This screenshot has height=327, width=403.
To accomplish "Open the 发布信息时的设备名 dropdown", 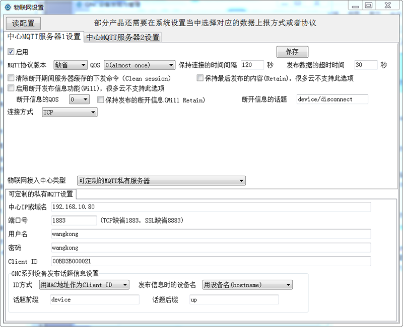I will pyautogui.click(x=247, y=285).
